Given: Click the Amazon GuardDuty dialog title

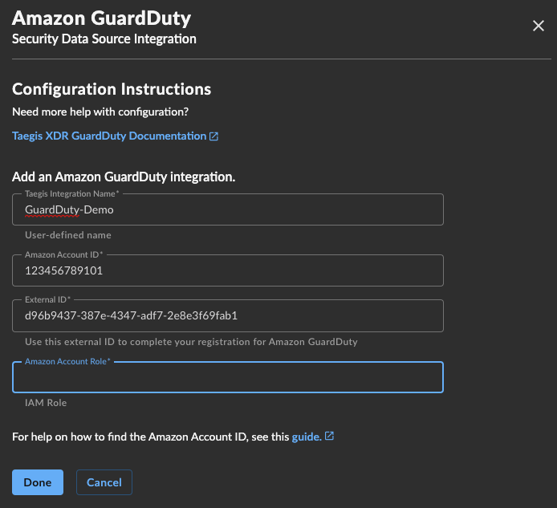Looking at the screenshot, I should [x=102, y=18].
